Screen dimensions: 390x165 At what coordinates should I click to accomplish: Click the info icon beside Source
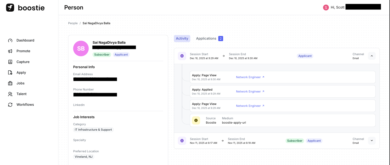pos(196,120)
